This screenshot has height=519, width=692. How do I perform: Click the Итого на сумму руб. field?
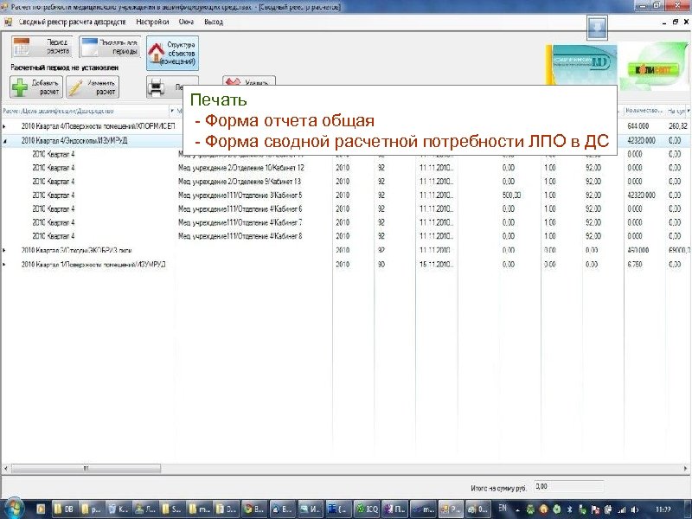568,487
